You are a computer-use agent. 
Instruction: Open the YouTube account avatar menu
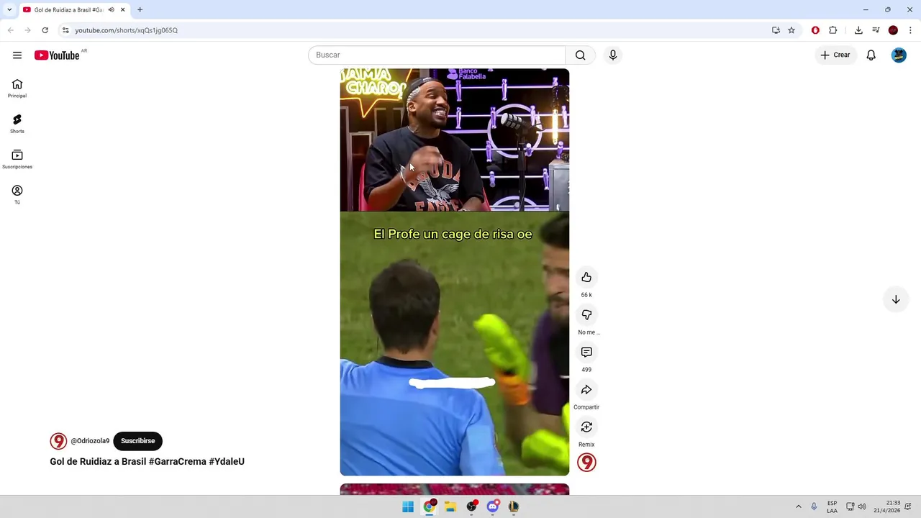tap(899, 55)
